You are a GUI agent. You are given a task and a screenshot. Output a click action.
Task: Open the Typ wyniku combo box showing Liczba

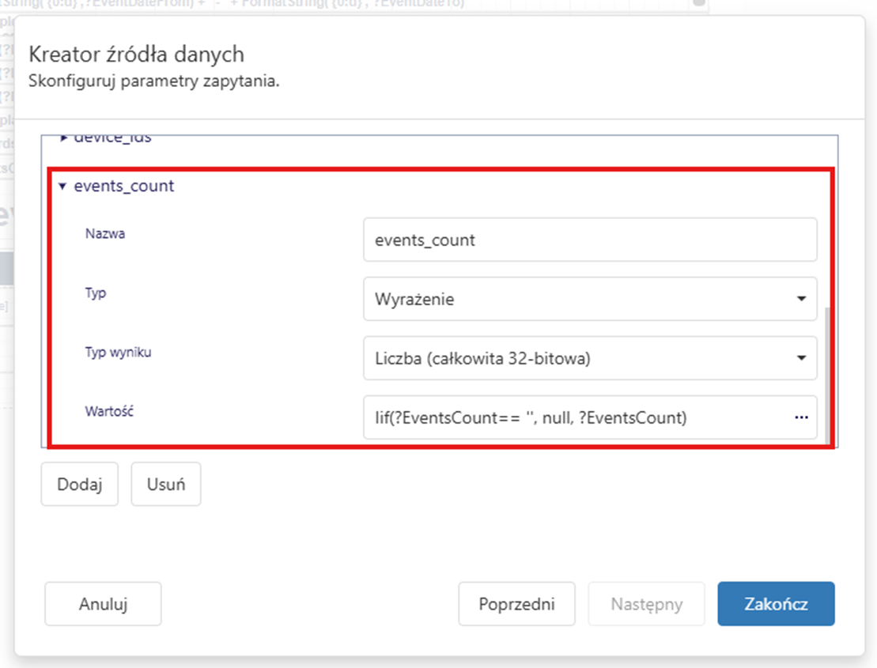pos(581,359)
